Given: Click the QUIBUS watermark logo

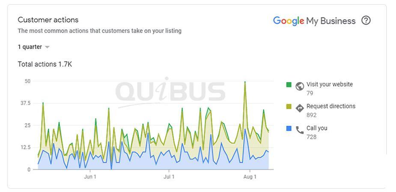Looking at the screenshot, I should click(170, 91).
